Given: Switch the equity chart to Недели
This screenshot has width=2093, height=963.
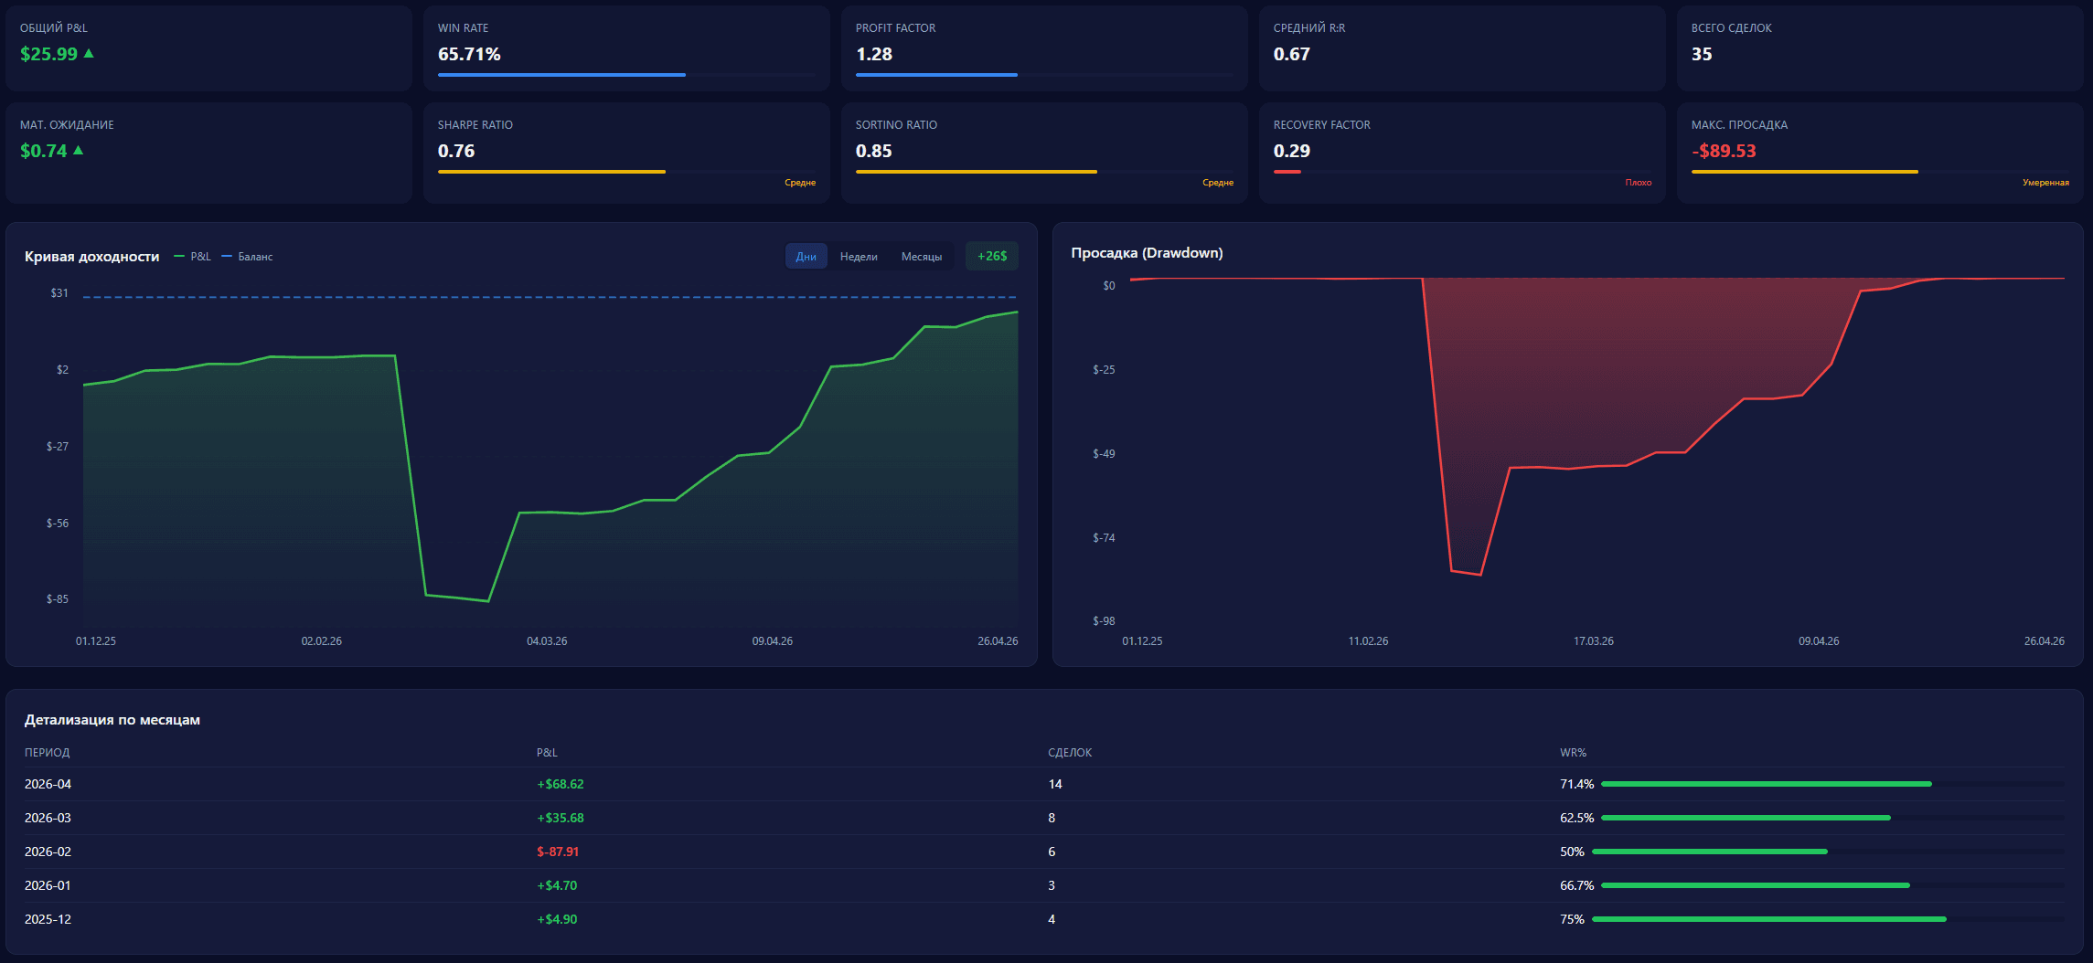Looking at the screenshot, I should [x=859, y=257].
